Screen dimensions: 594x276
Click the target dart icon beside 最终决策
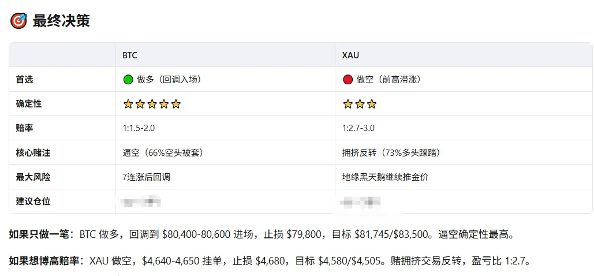pos(18,21)
